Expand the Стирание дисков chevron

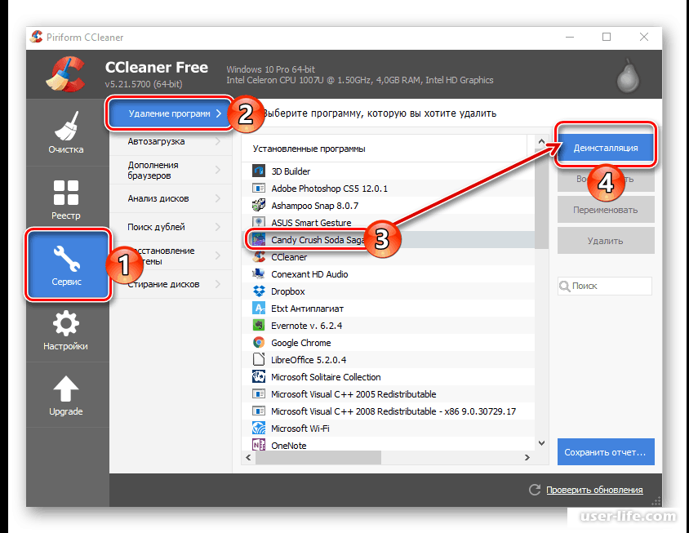click(218, 284)
